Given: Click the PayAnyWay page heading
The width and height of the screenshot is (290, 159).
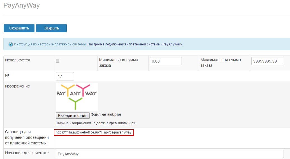Looking at the screenshot, I should tap(22, 5).
